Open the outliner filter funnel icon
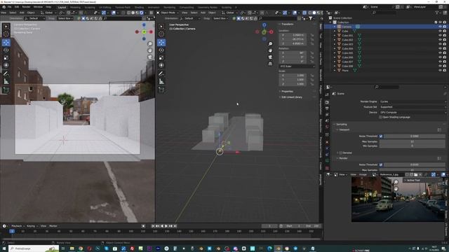This screenshot has width=449, height=252. point(437,13)
